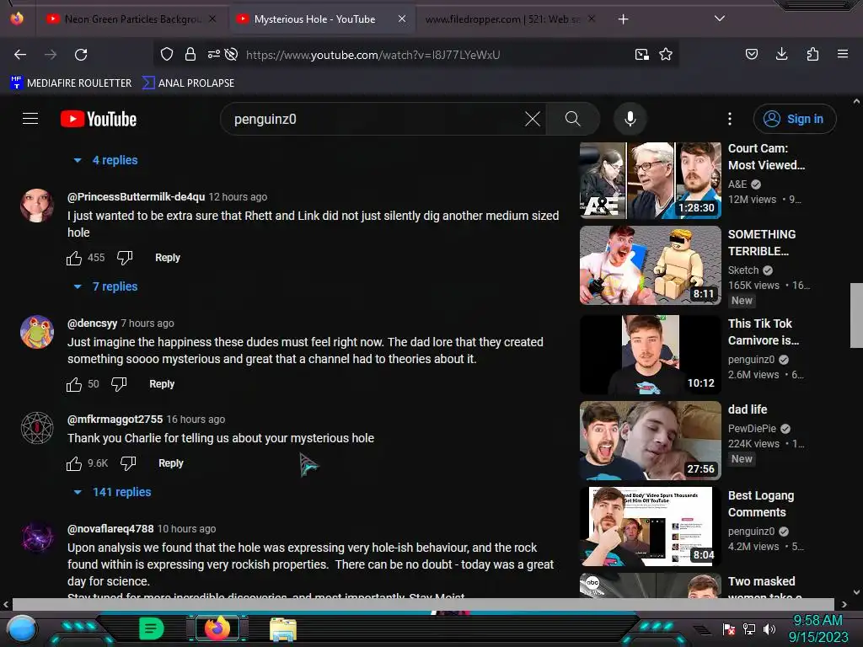Bookmark this page with star icon

(666, 55)
